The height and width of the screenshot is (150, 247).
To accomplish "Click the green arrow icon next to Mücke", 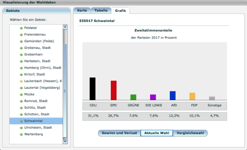I will click(x=21, y=95).
